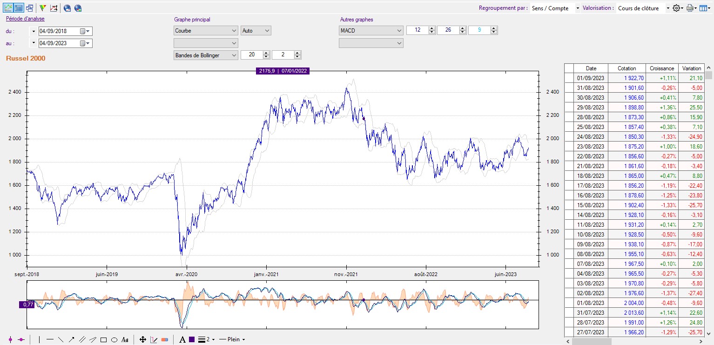
Task: Open the empty dropdown below Courbe
Action: pos(206,43)
